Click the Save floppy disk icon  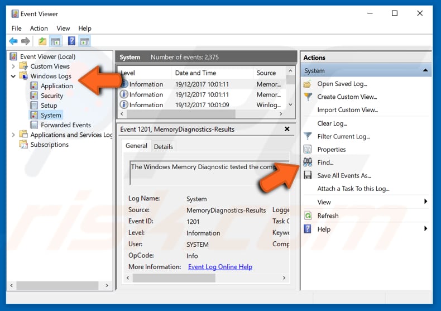tap(308, 175)
